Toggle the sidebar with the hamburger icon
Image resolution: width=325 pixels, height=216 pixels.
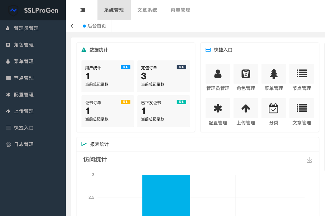click(x=83, y=10)
